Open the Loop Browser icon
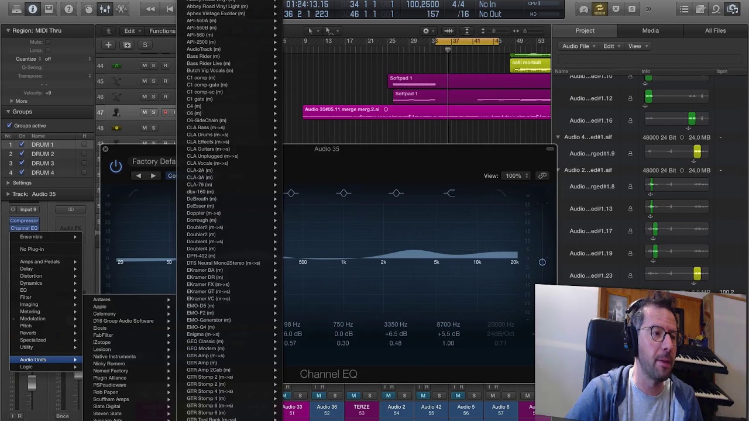The width and height of the screenshot is (749, 421). point(716,9)
